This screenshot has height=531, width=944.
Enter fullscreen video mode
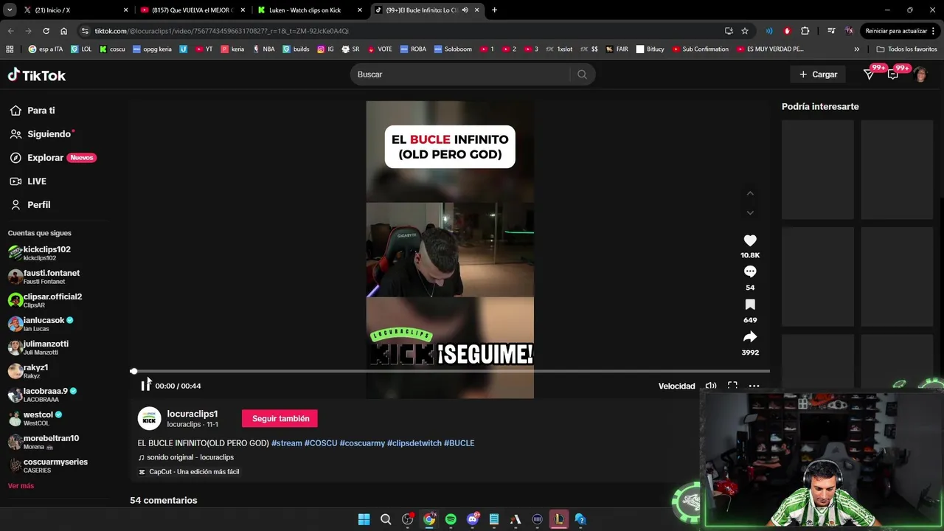[x=732, y=386]
